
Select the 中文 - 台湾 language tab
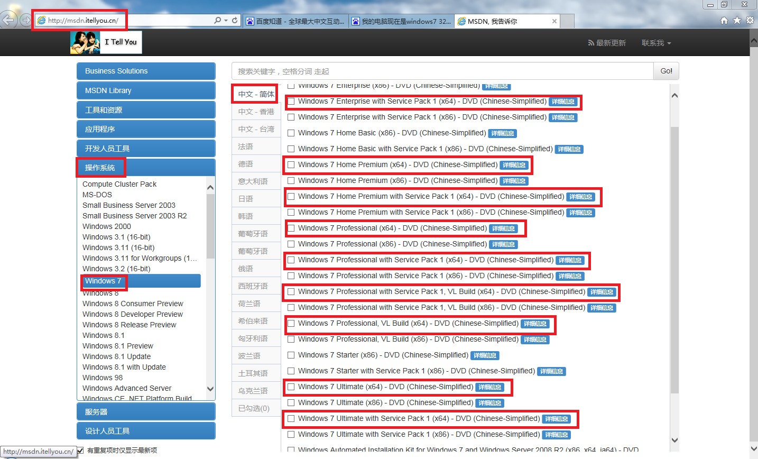coord(256,129)
